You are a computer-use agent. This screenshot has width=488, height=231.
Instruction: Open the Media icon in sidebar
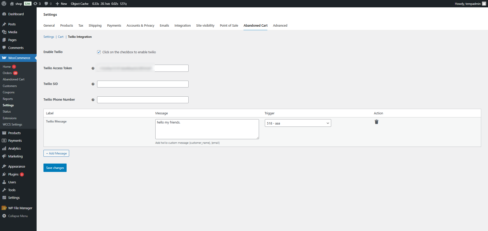pos(4,32)
